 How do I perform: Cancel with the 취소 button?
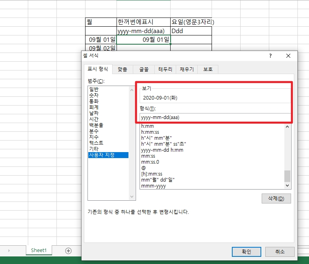(280, 252)
